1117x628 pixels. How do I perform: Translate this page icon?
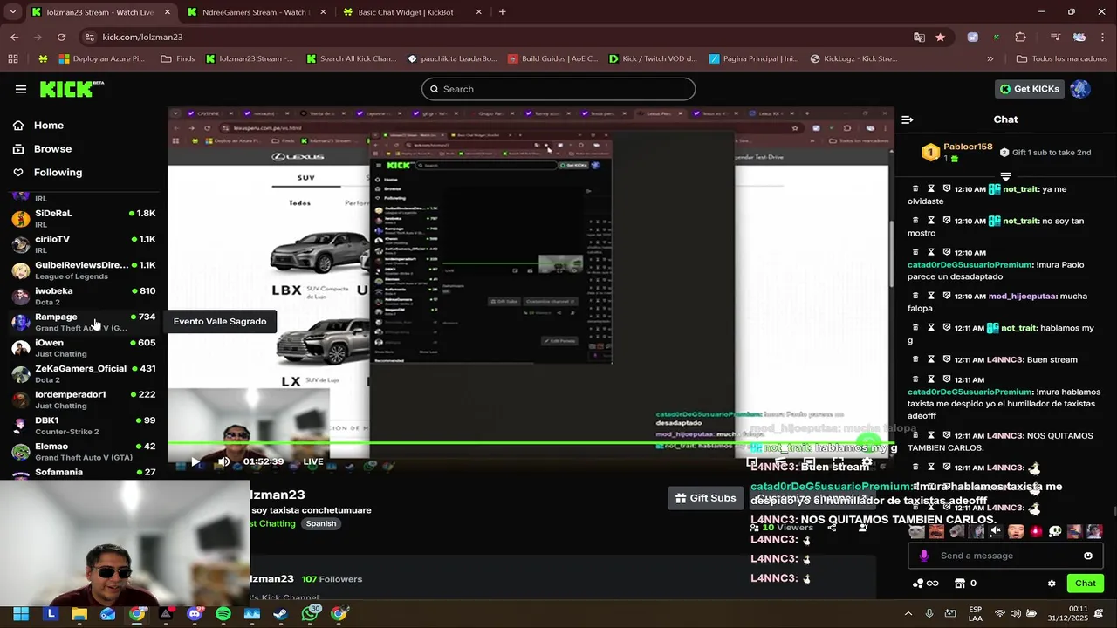point(919,37)
